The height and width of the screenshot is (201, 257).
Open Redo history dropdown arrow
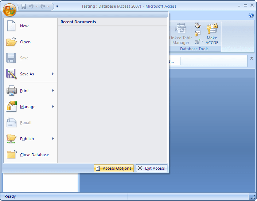pyautogui.click(x=48, y=7)
